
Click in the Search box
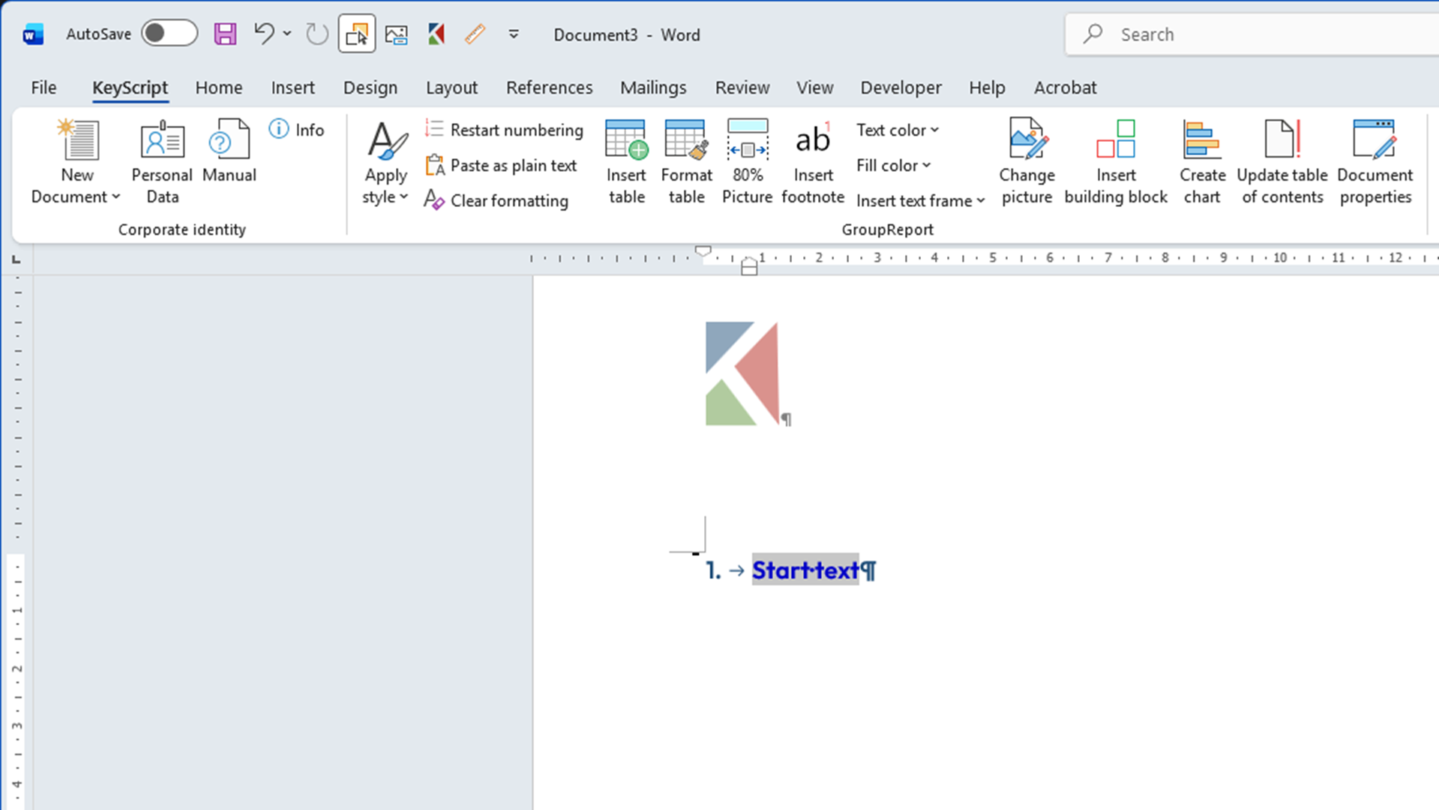1252,34
